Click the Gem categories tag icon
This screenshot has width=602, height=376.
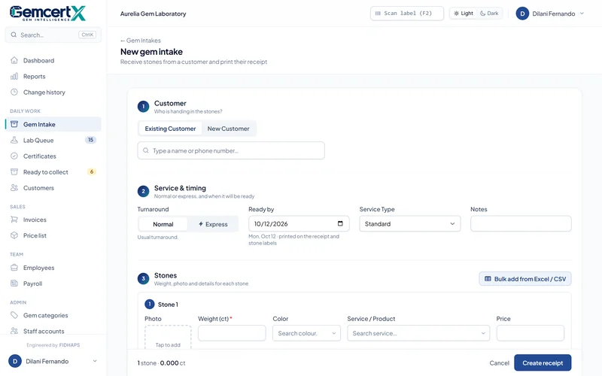tap(14, 315)
